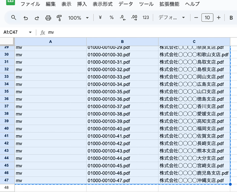Screen dimensions: 237x192
Task: Apply yen currency format
Action: pyautogui.click(x=100, y=17)
